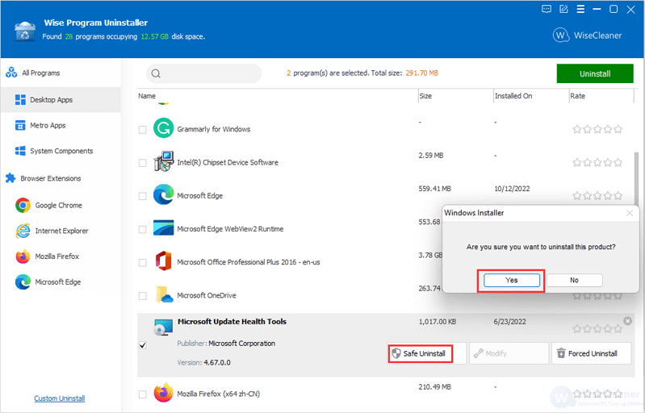Click the Microsoft Update Health Tools icon
This screenshot has height=413, width=645.
pos(163,327)
